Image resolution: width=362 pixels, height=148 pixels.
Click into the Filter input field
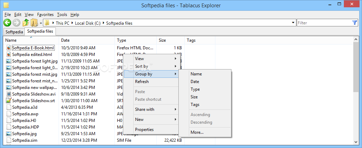tap(324, 23)
